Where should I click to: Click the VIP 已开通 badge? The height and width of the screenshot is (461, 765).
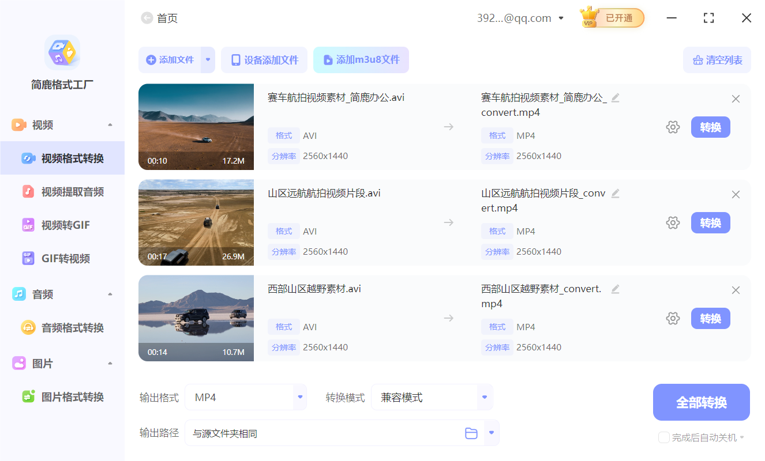611,18
